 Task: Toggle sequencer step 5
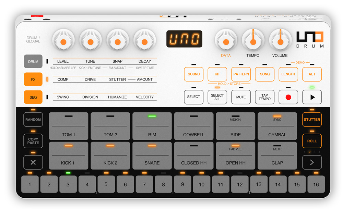click(106, 184)
